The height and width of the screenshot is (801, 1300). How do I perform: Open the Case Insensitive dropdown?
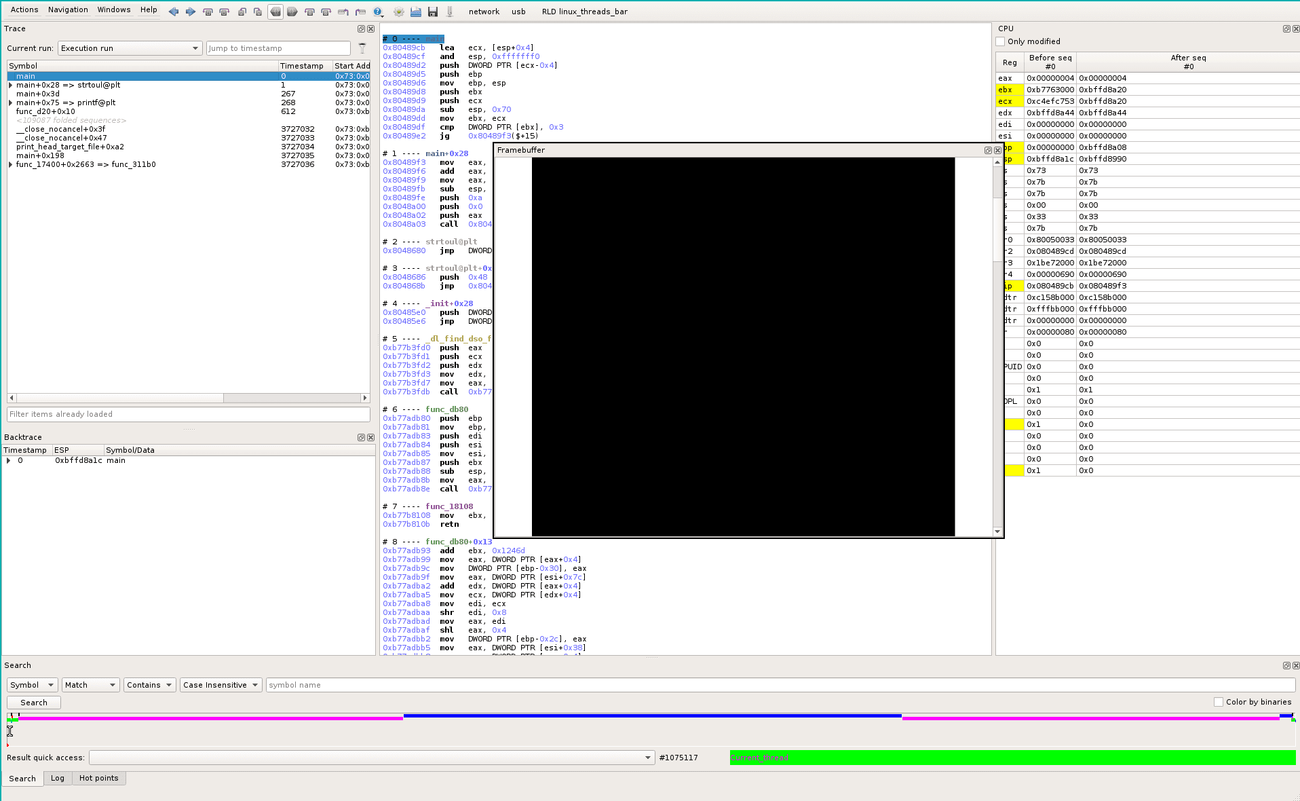click(x=221, y=684)
